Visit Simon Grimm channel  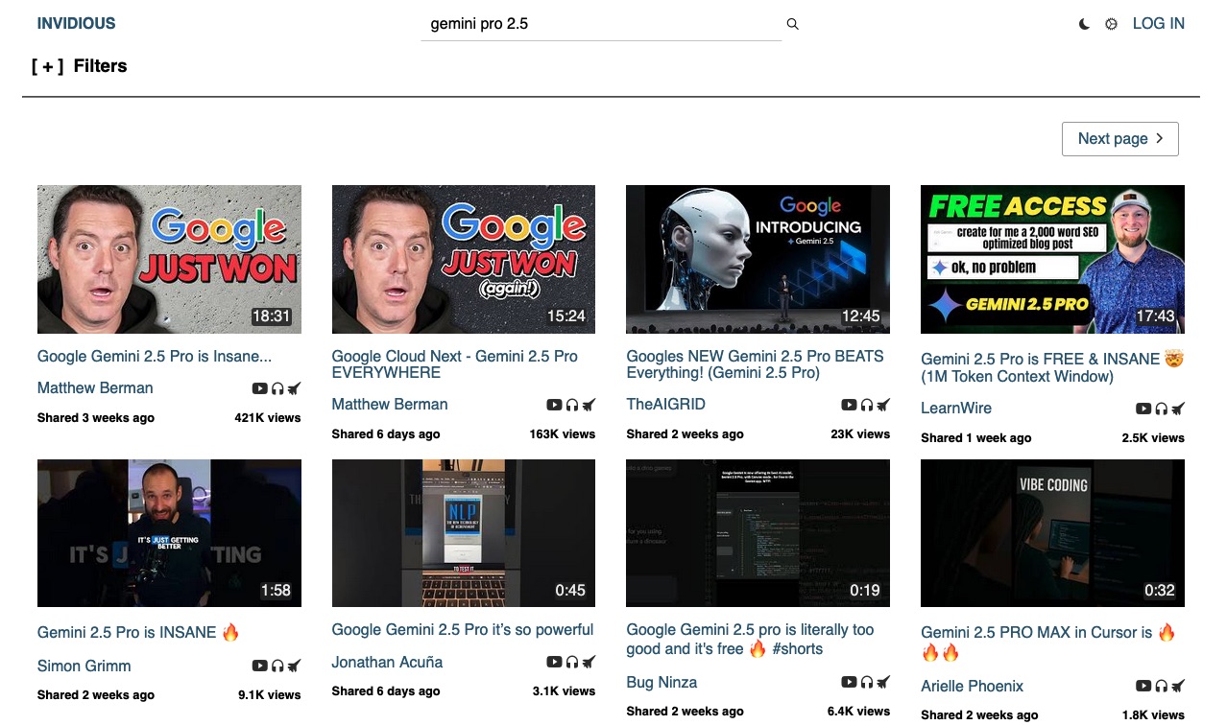[84, 666]
